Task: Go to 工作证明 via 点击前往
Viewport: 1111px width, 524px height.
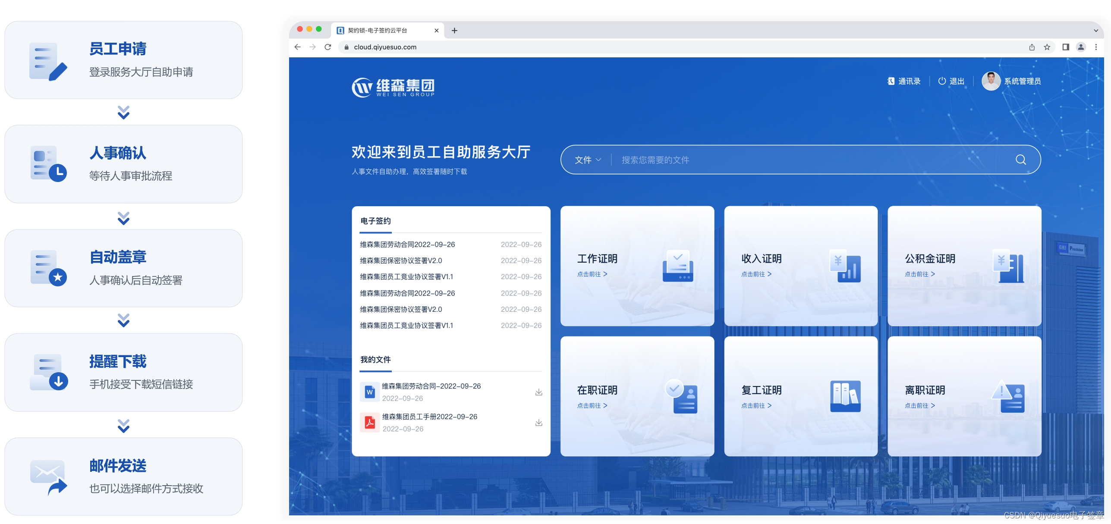Action: (x=592, y=274)
